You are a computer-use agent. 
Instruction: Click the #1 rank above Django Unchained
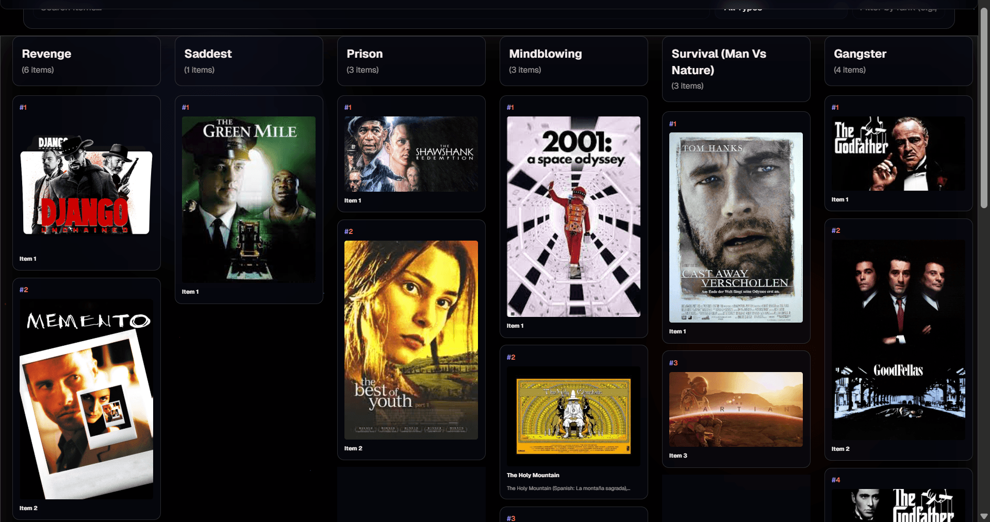click(x=23, y=107)
